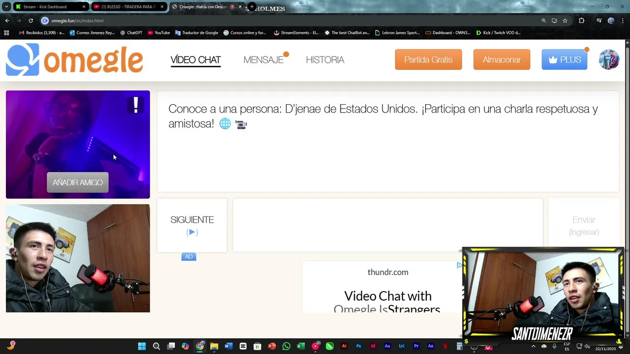Open the browser extensions puzzle icon
The width and height of the screenshot is (630, 354).
point(582,21)
